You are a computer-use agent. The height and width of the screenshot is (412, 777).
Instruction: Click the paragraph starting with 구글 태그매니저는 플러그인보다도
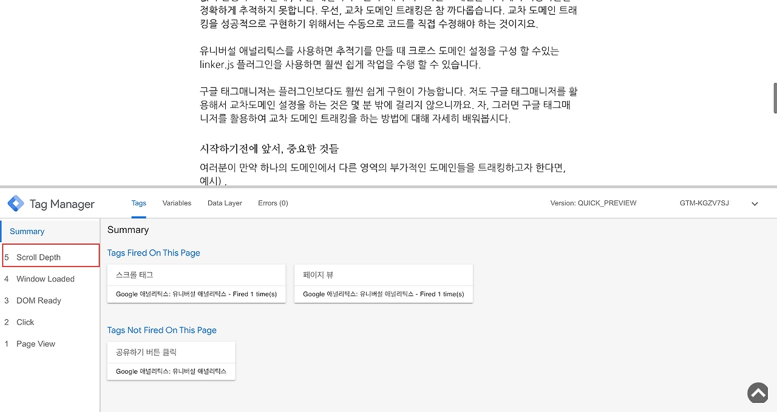(388, 105)
